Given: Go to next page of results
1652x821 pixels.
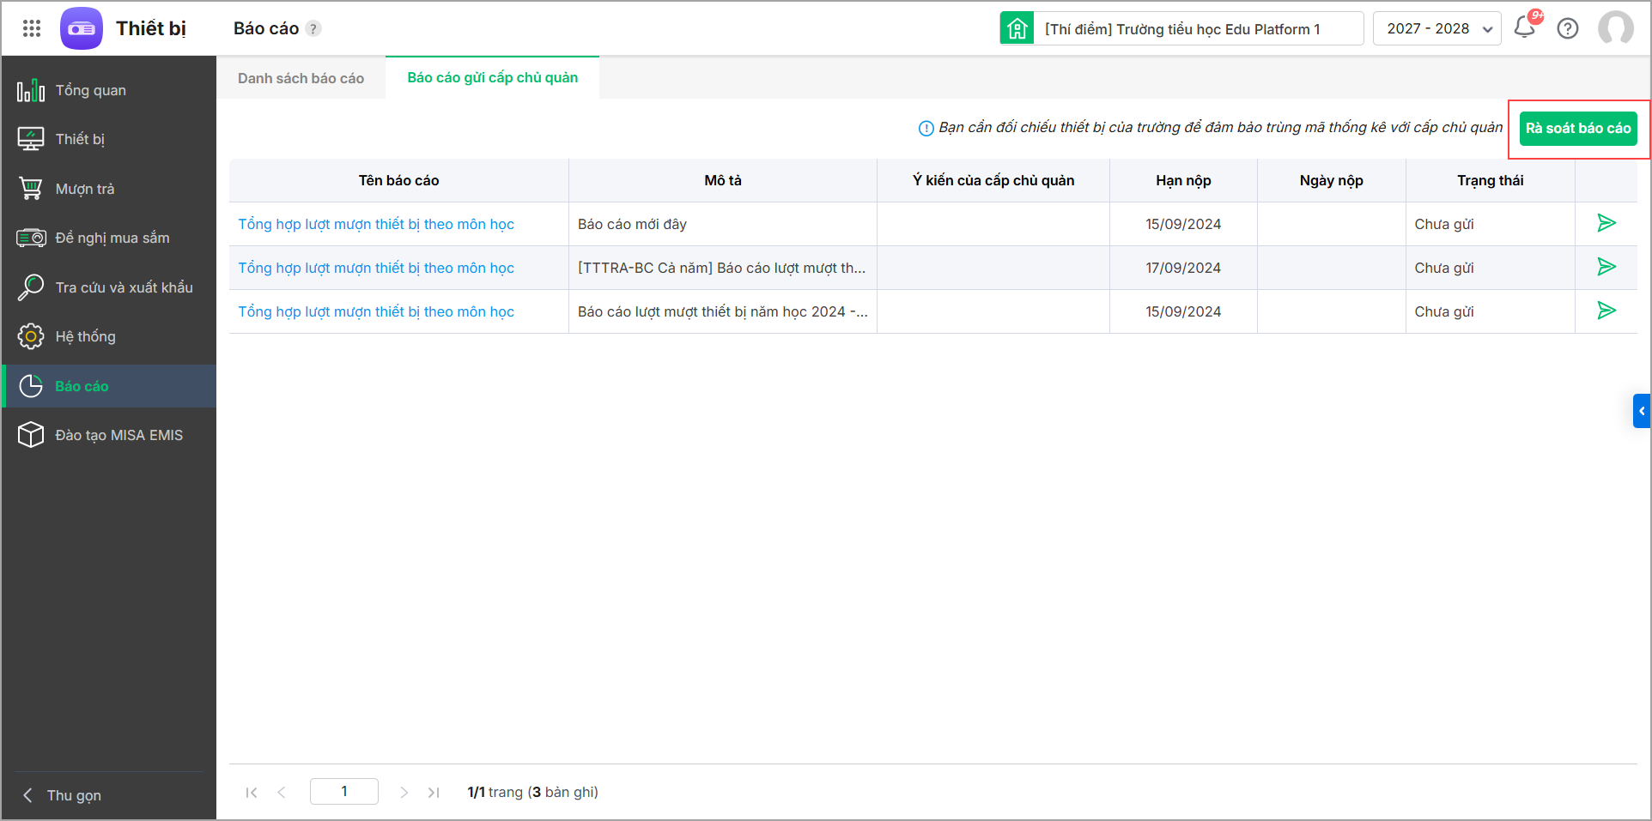Looking at the screenshot, I should pos(404,792).
